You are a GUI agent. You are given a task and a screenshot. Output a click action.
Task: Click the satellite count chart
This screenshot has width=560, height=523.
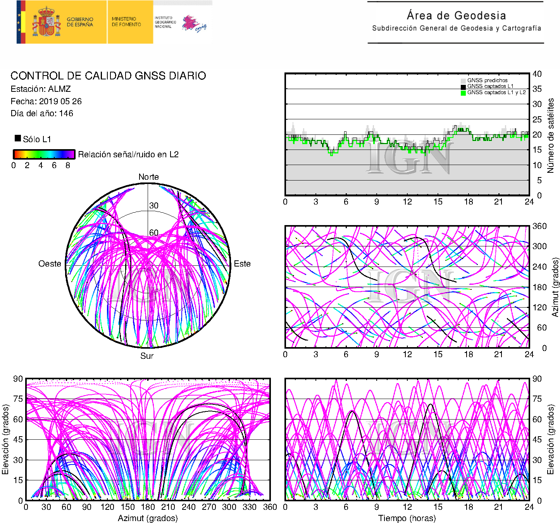tap(407, 134)
